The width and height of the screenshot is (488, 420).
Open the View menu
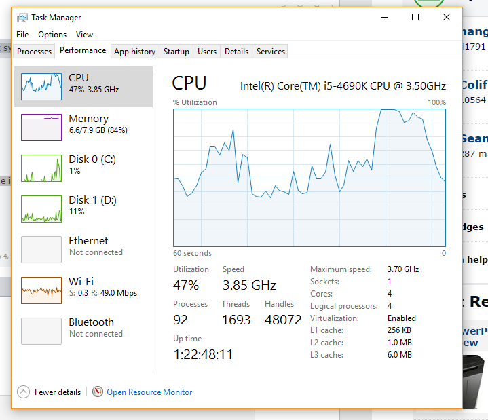click(x=84, y=35)
